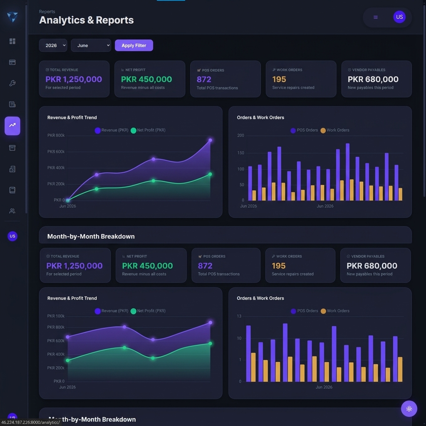Click the Apply Filter button
The height and width of the screenshot is (426, 426).
click(x=134, y=45)
